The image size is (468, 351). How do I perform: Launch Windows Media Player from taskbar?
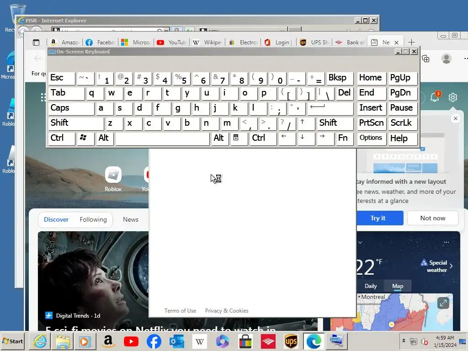pos(85,341)
